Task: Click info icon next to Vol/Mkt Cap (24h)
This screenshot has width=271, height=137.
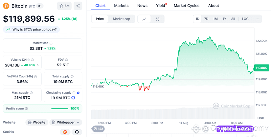Action: (35, 76)
